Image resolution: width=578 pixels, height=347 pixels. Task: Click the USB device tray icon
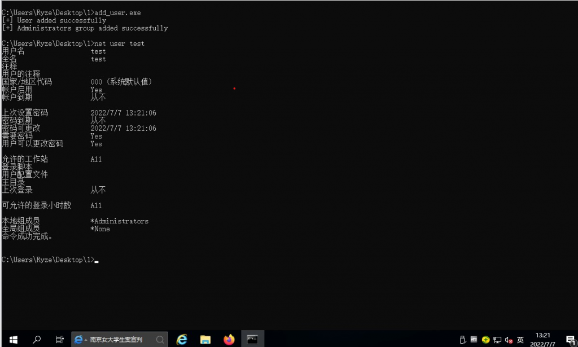[x=463, y=340]
